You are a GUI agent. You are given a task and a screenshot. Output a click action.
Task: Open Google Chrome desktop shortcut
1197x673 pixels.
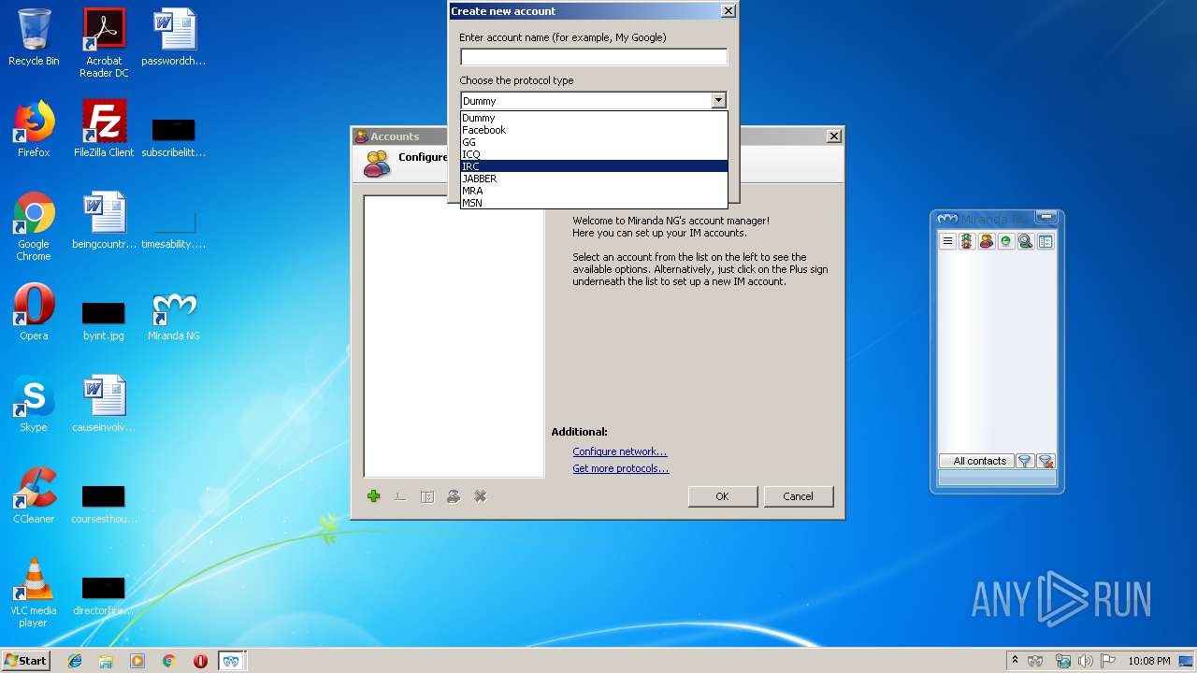[x=34, y=226]
